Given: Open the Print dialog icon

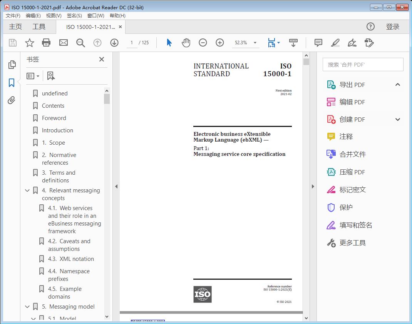Looking at the screenshot, I should coord(46,43).
